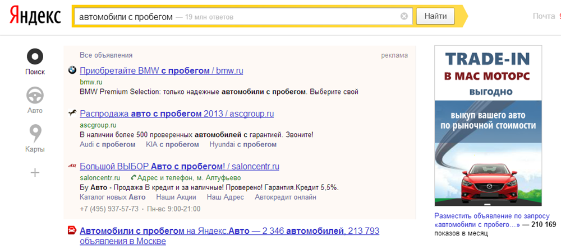Open the Поиск search section icon
Screen dimensions: 561x250
tap(35, 57)
